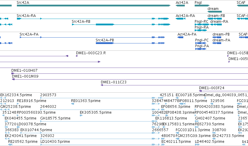Click clone arrow under DME1-003G23.R
Image resolution: width=248 pixels, height=146 pixels.
[77, 56]
